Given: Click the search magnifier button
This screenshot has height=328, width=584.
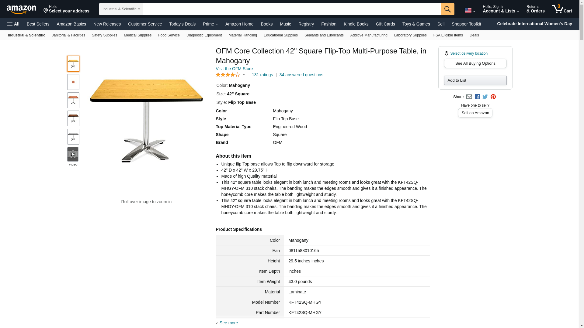Looking at the screenshot, I should coord(447,9).
